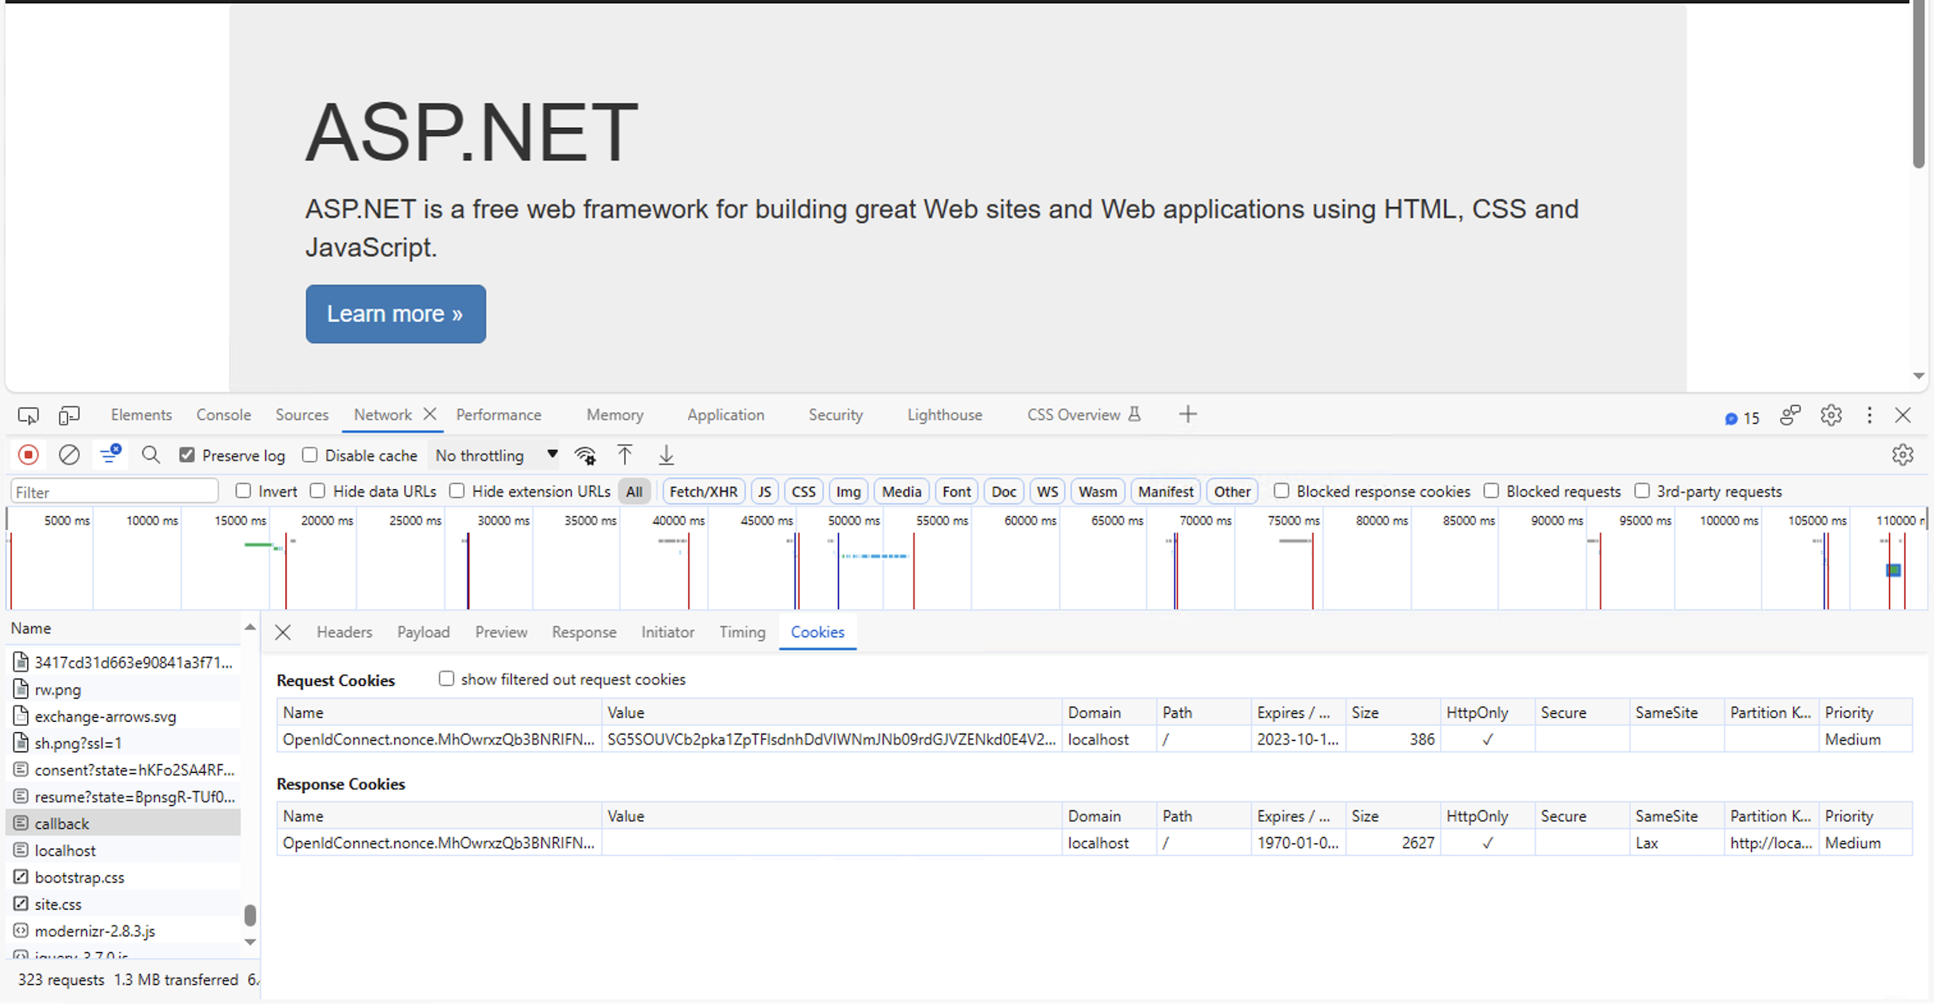Toggle device emulation icon
The height and width of the screenshot is (1004, 1934).
69,415
